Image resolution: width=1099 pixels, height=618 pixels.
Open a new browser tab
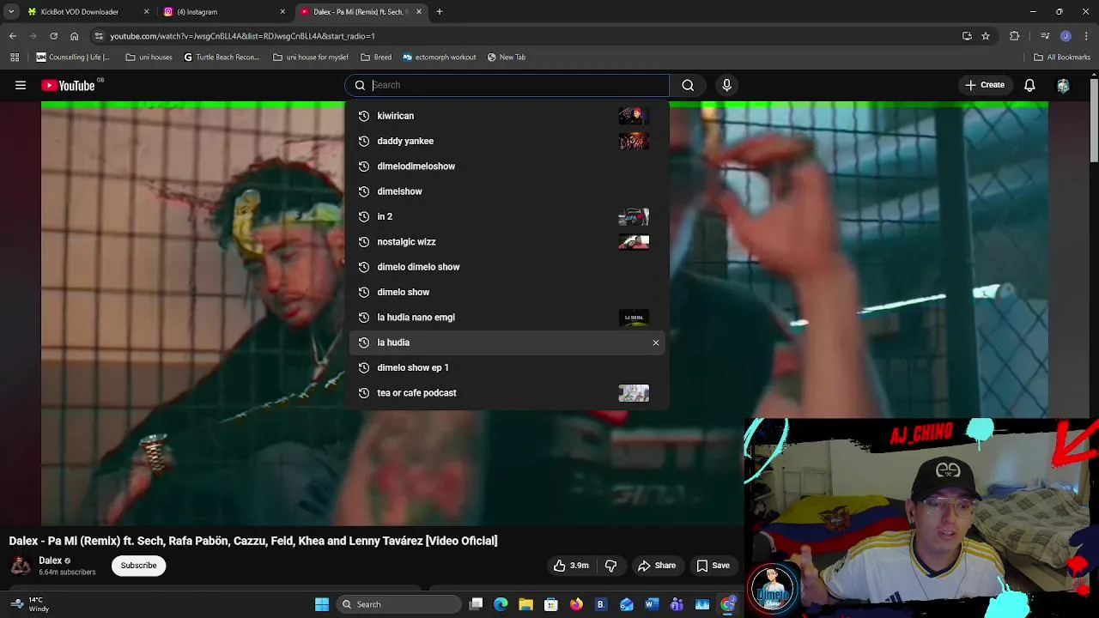(440, 12)
